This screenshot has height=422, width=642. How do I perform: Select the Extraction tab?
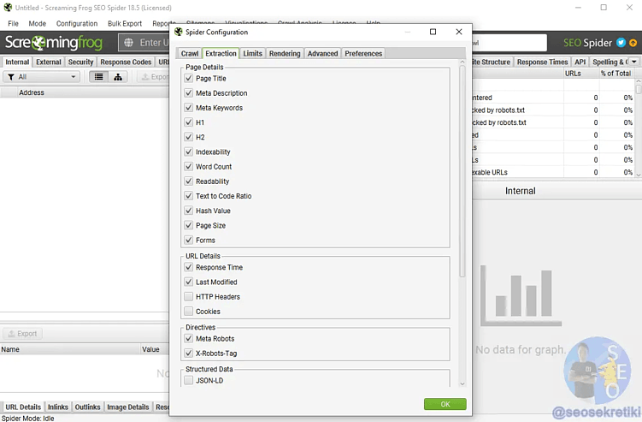click(x=221, y=53)
